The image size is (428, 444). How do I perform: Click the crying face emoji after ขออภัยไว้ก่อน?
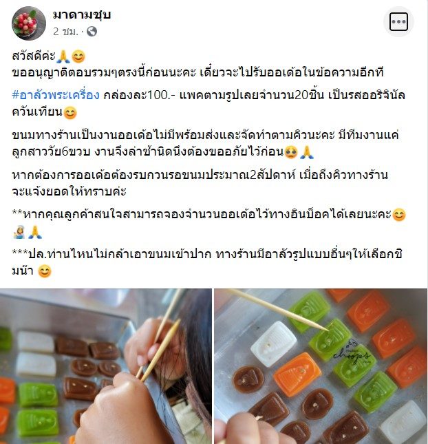coord(291,152)
